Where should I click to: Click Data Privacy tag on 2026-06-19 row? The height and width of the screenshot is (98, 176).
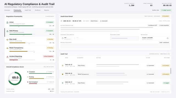click(81, 66)
